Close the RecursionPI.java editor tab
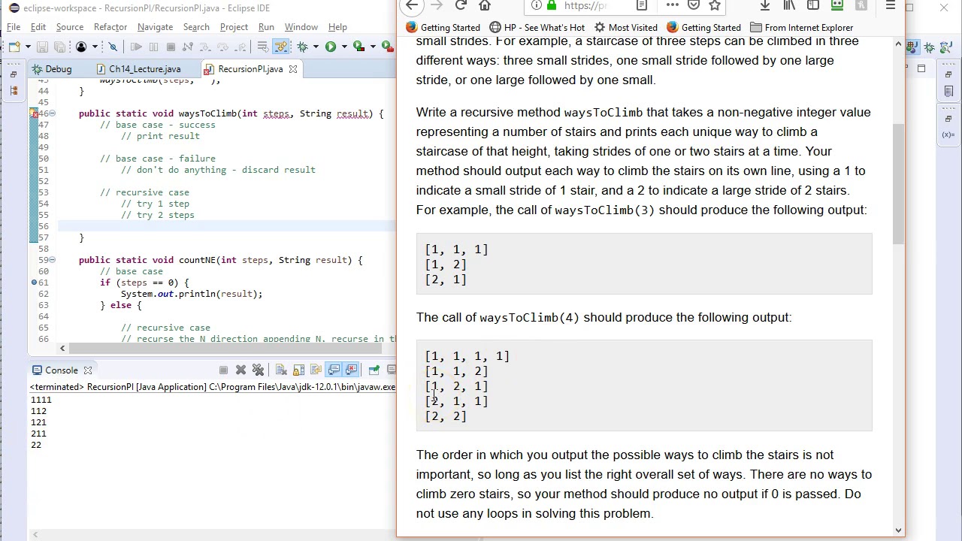The height and width of the screenshot is (541, 962). (x=293, y=69)
